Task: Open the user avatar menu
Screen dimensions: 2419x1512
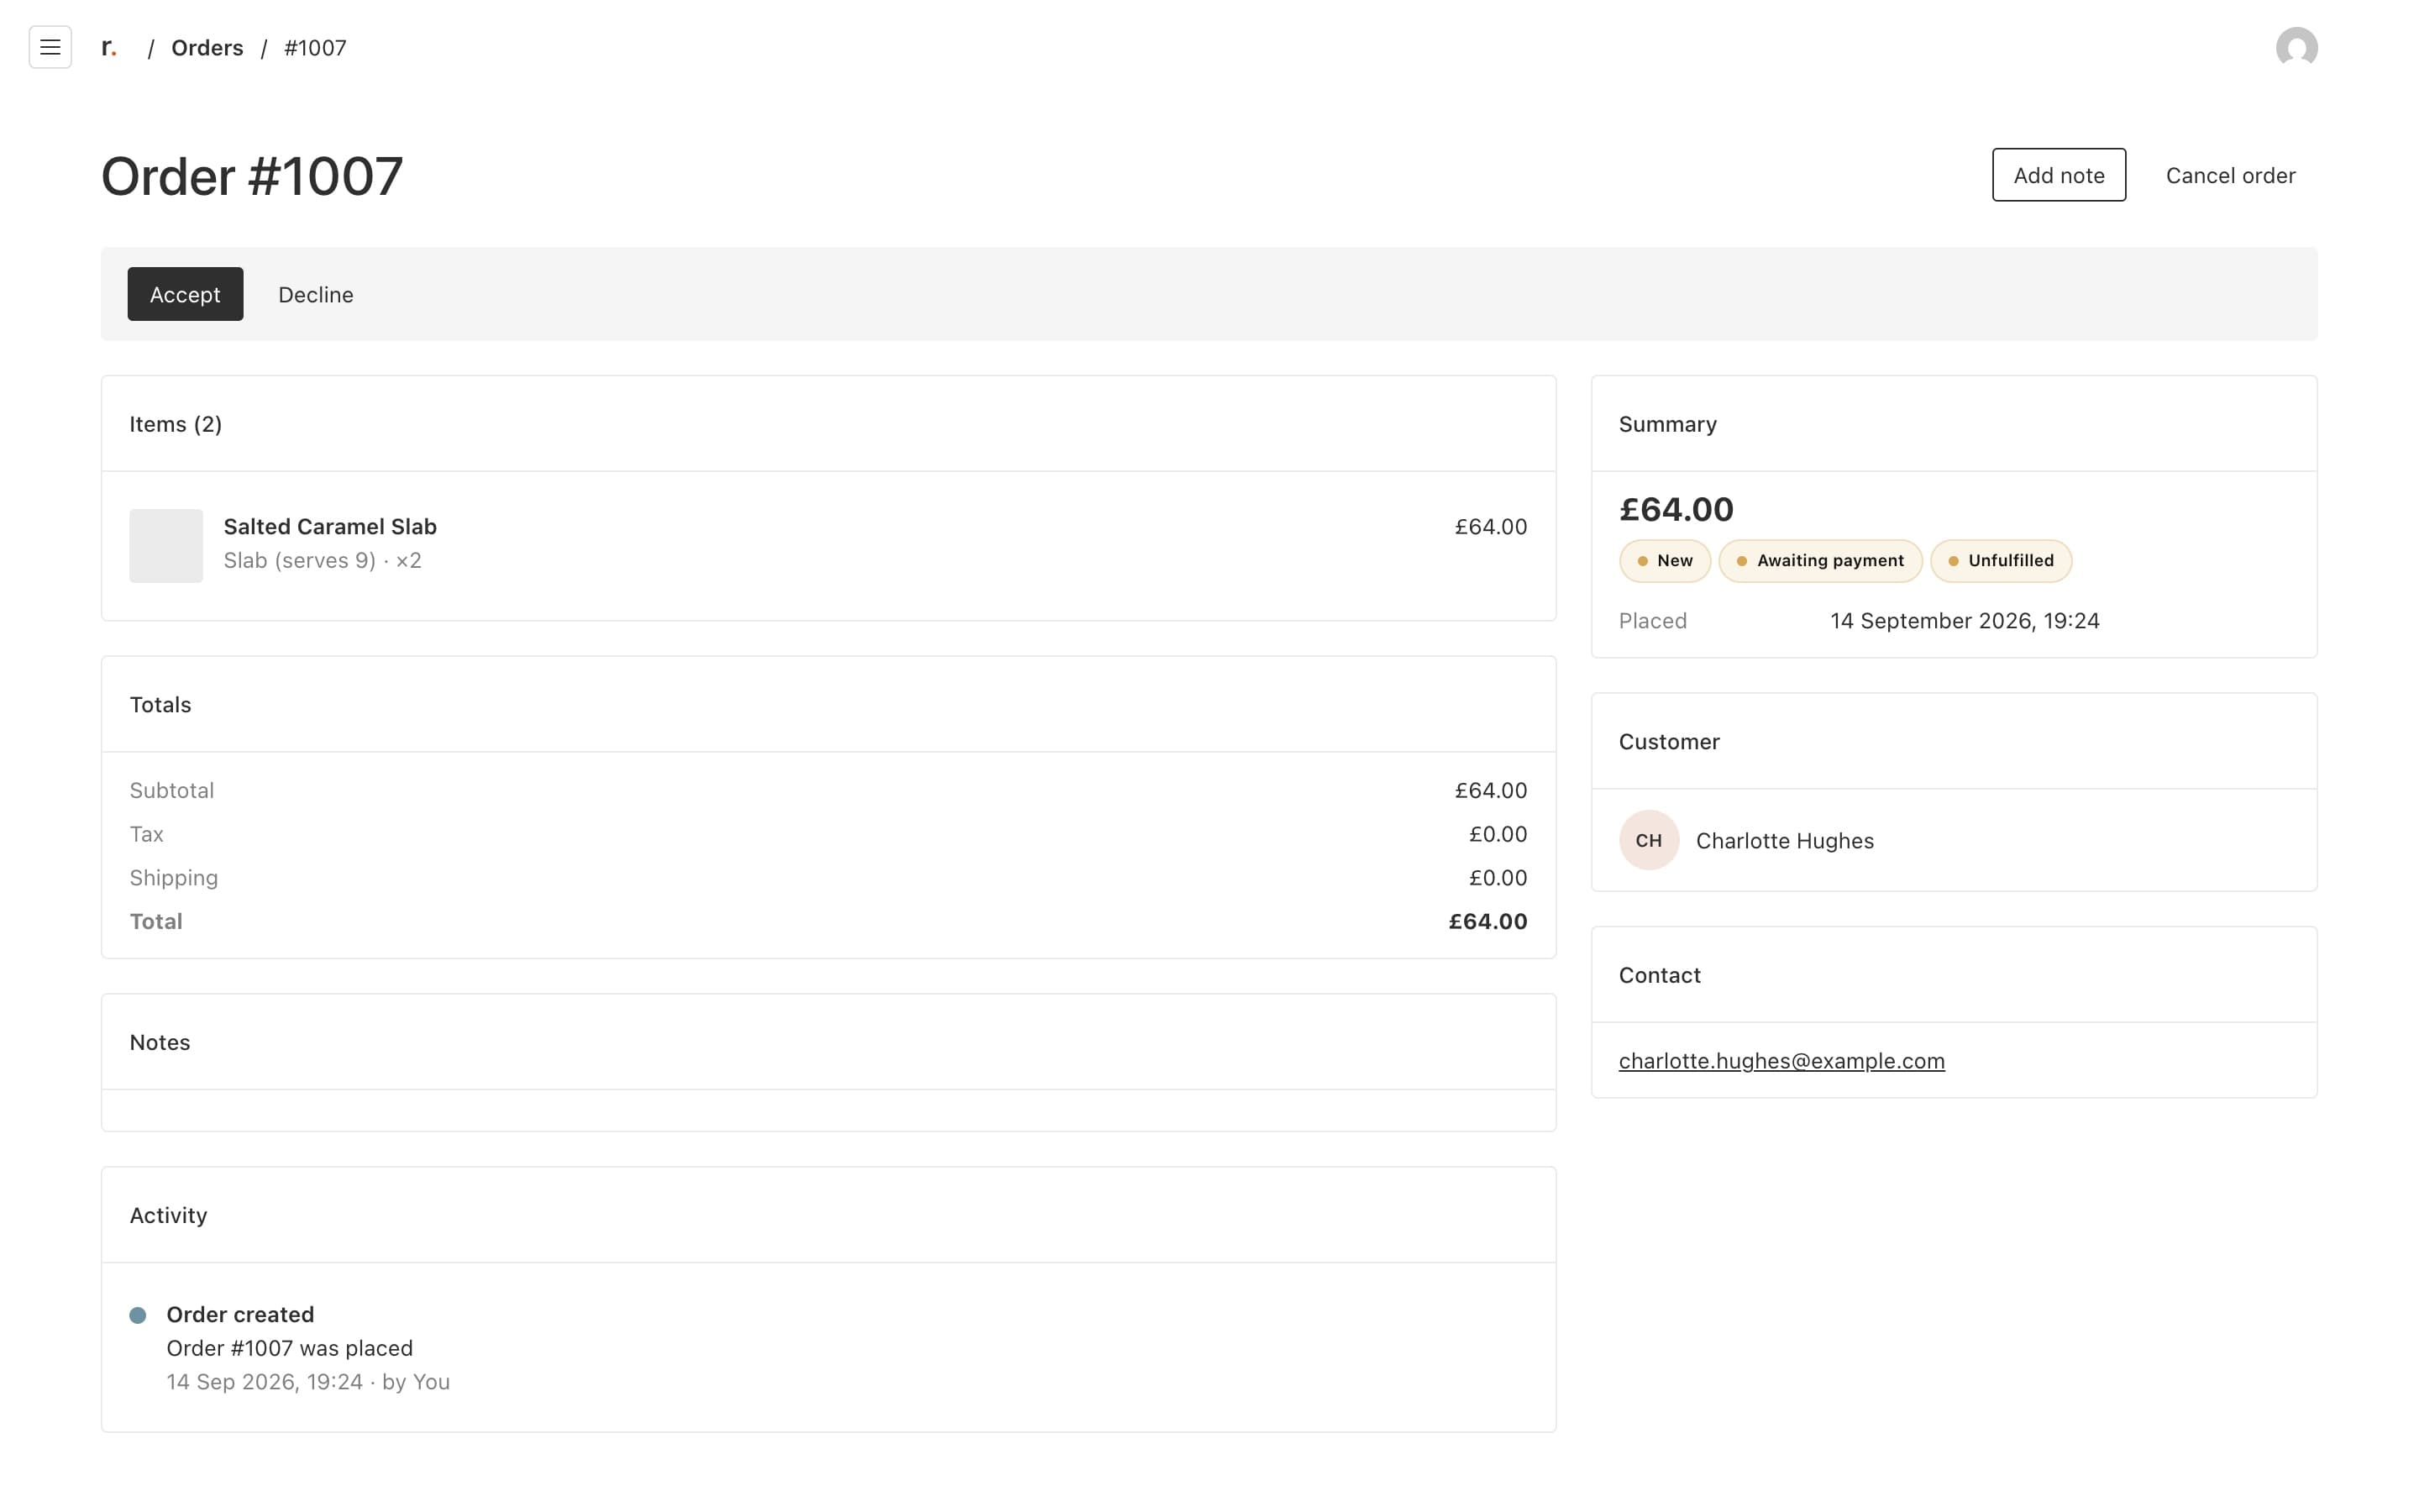Action: click(2296, 47)
